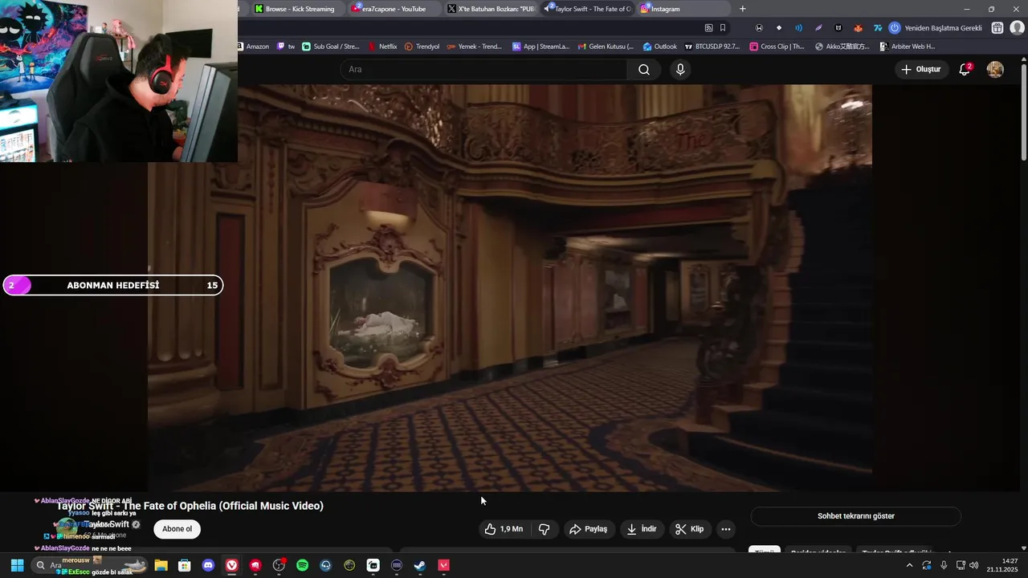The width and height of the screenshot is (1028, 578).
Task: Focus the YouTube Ara search field
Action: pos(483,69)
